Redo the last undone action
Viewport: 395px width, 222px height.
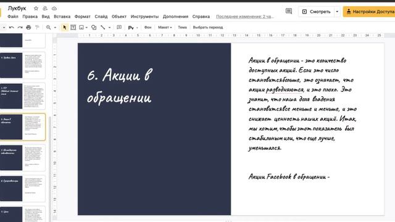[x=20, y=27]
